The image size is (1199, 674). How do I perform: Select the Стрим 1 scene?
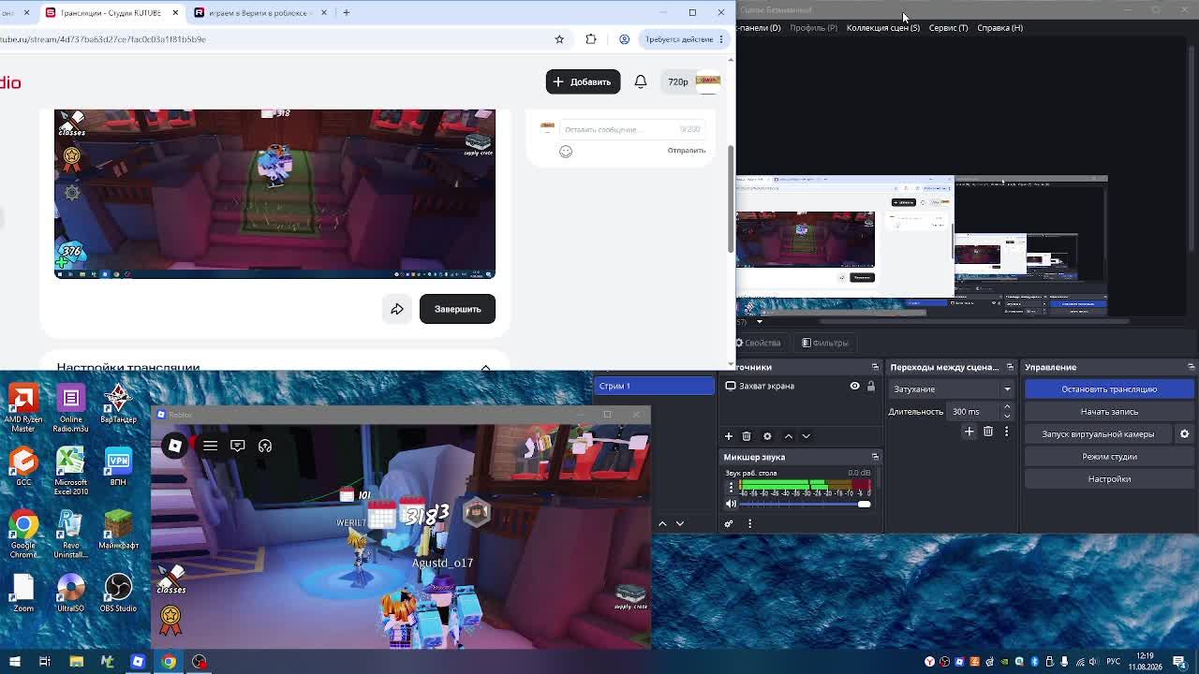[654, 386]
